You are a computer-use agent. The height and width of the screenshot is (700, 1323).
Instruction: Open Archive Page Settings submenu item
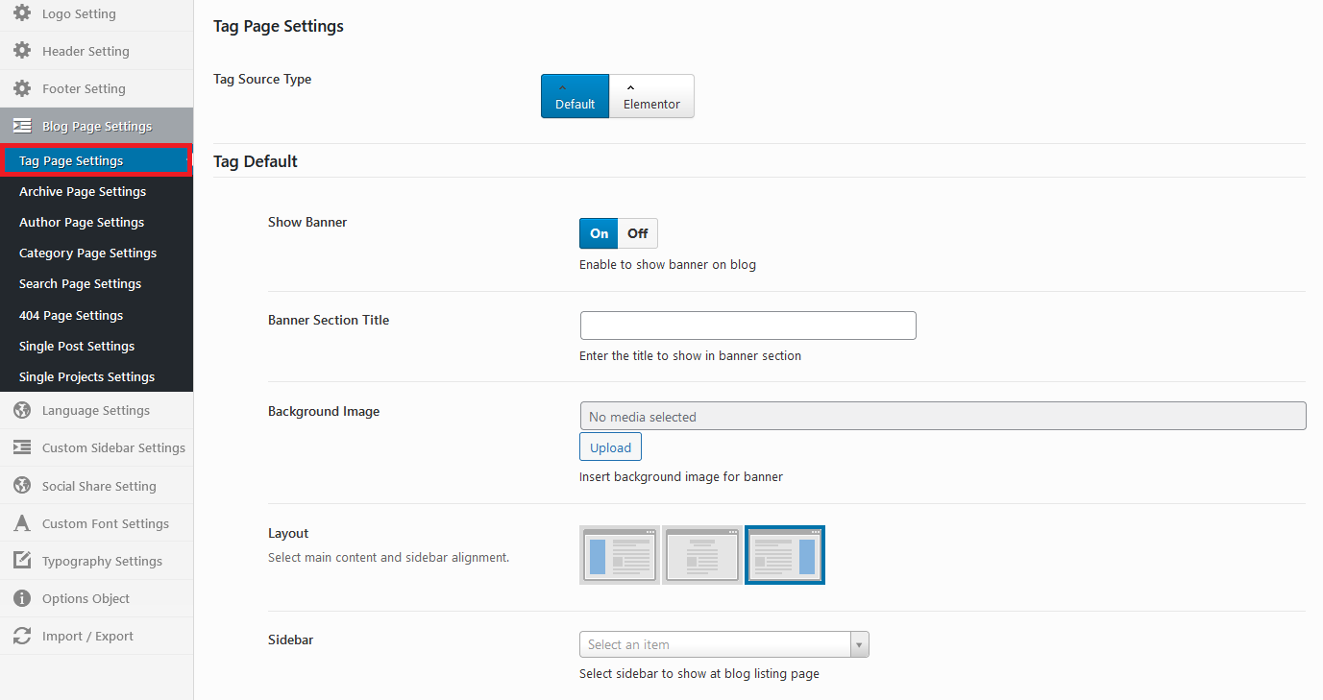pos(83,192)
